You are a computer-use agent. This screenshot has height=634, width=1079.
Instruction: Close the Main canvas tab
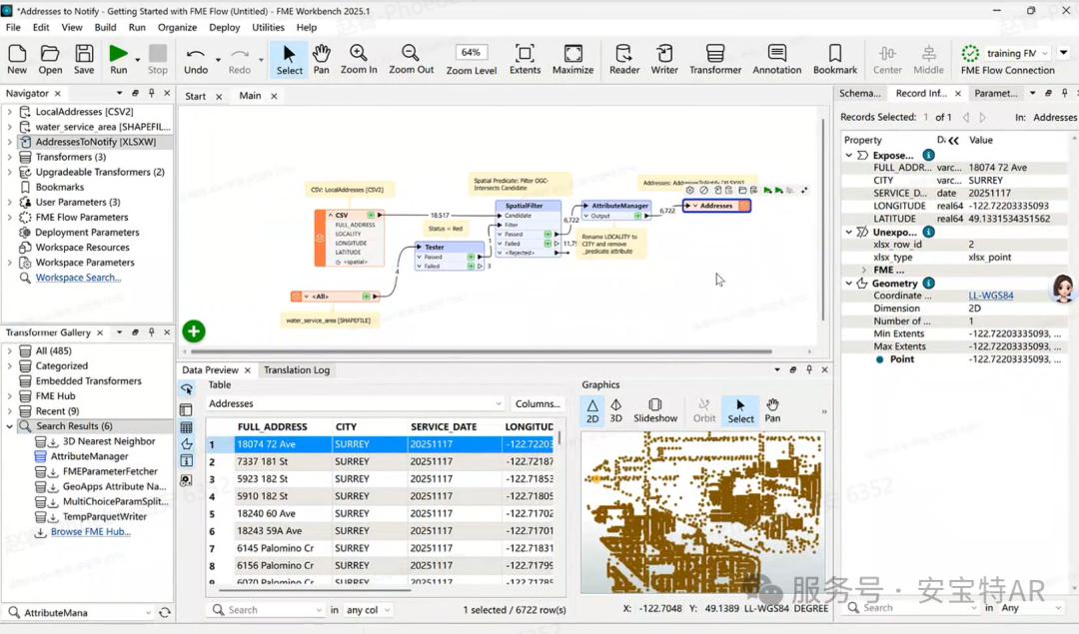click(274, 96)
